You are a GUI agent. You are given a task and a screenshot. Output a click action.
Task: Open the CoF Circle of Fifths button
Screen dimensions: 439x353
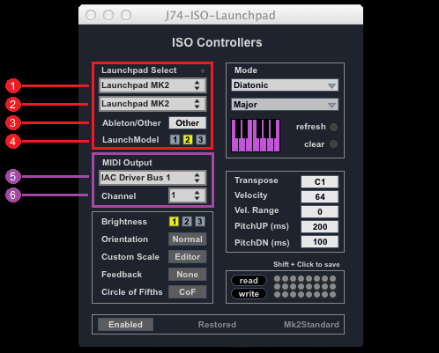pos(188,292)
